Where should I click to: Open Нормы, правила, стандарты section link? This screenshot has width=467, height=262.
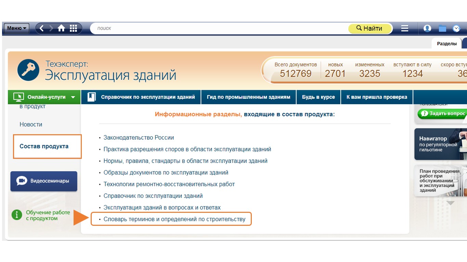click(x=185, y=161)
